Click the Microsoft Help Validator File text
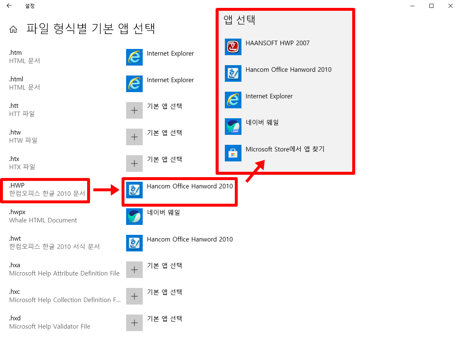 pyautogui.click(x=50, y=327)
